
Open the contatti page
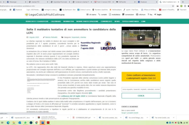(103, 15)
